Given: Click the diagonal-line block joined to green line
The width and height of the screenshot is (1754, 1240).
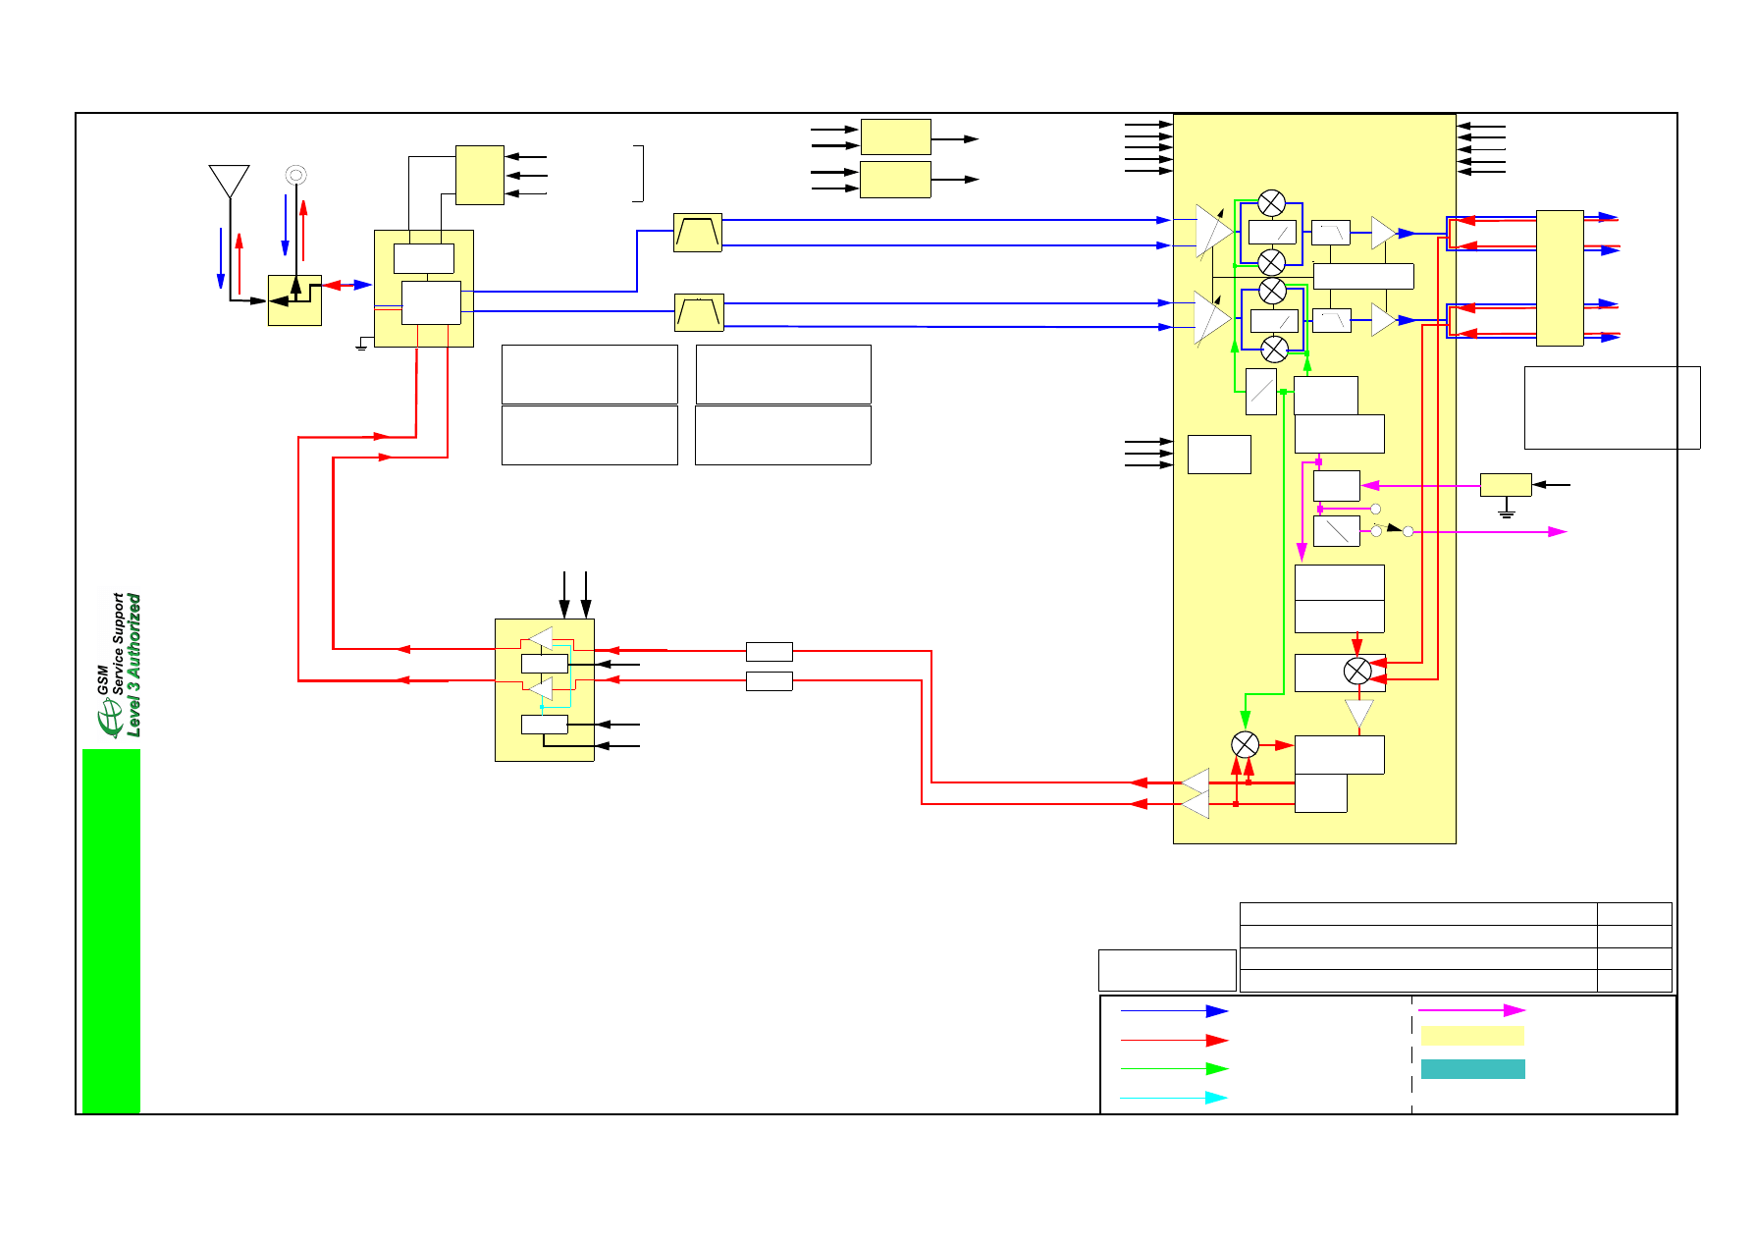Looking at the screenshot, I should pyautogui.click(x=1260, y=392).
